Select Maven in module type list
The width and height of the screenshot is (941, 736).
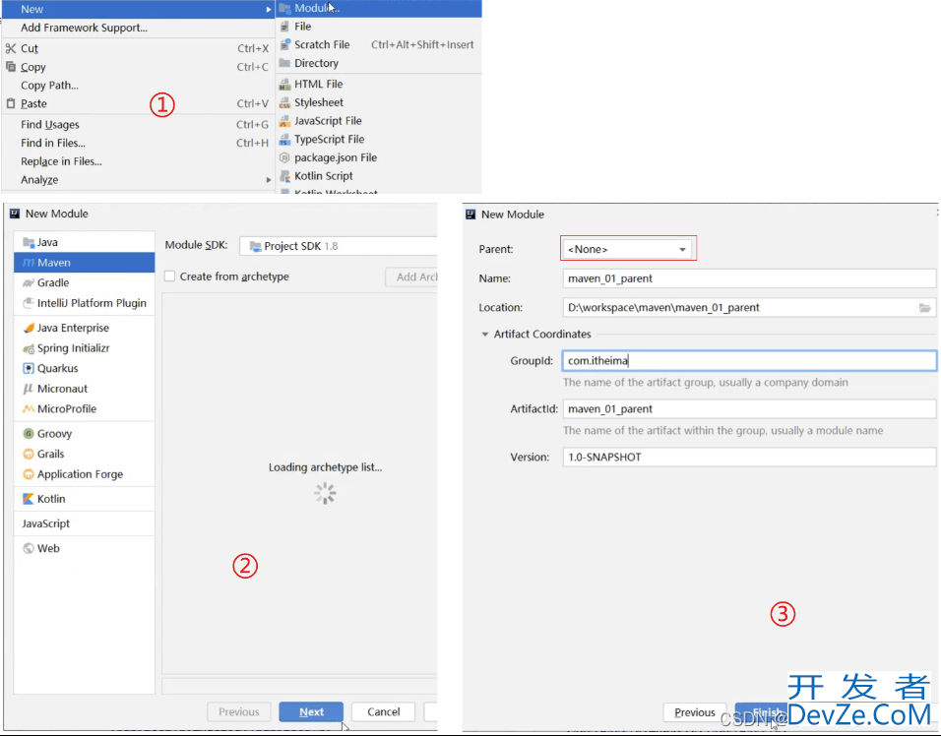point(84,263)
